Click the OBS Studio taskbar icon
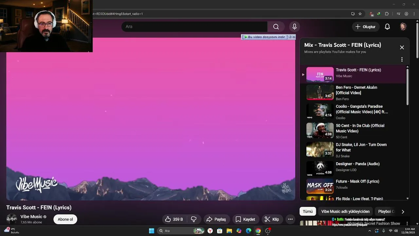419x236 pixels. (x=268, y=231)
